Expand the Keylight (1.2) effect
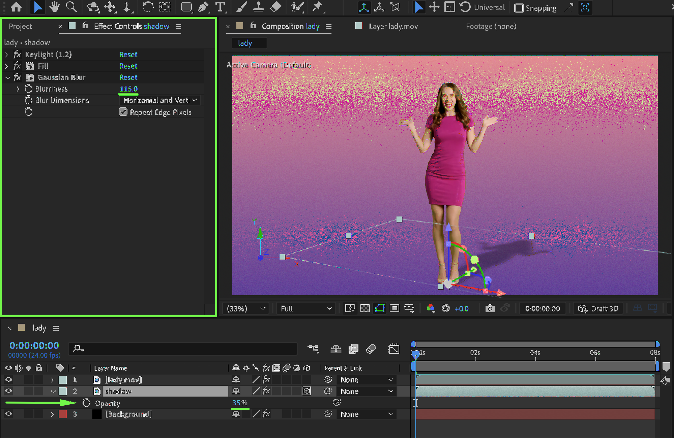This screenshot has height=438, width=674. pyautogui.click(x=6, y=55)
